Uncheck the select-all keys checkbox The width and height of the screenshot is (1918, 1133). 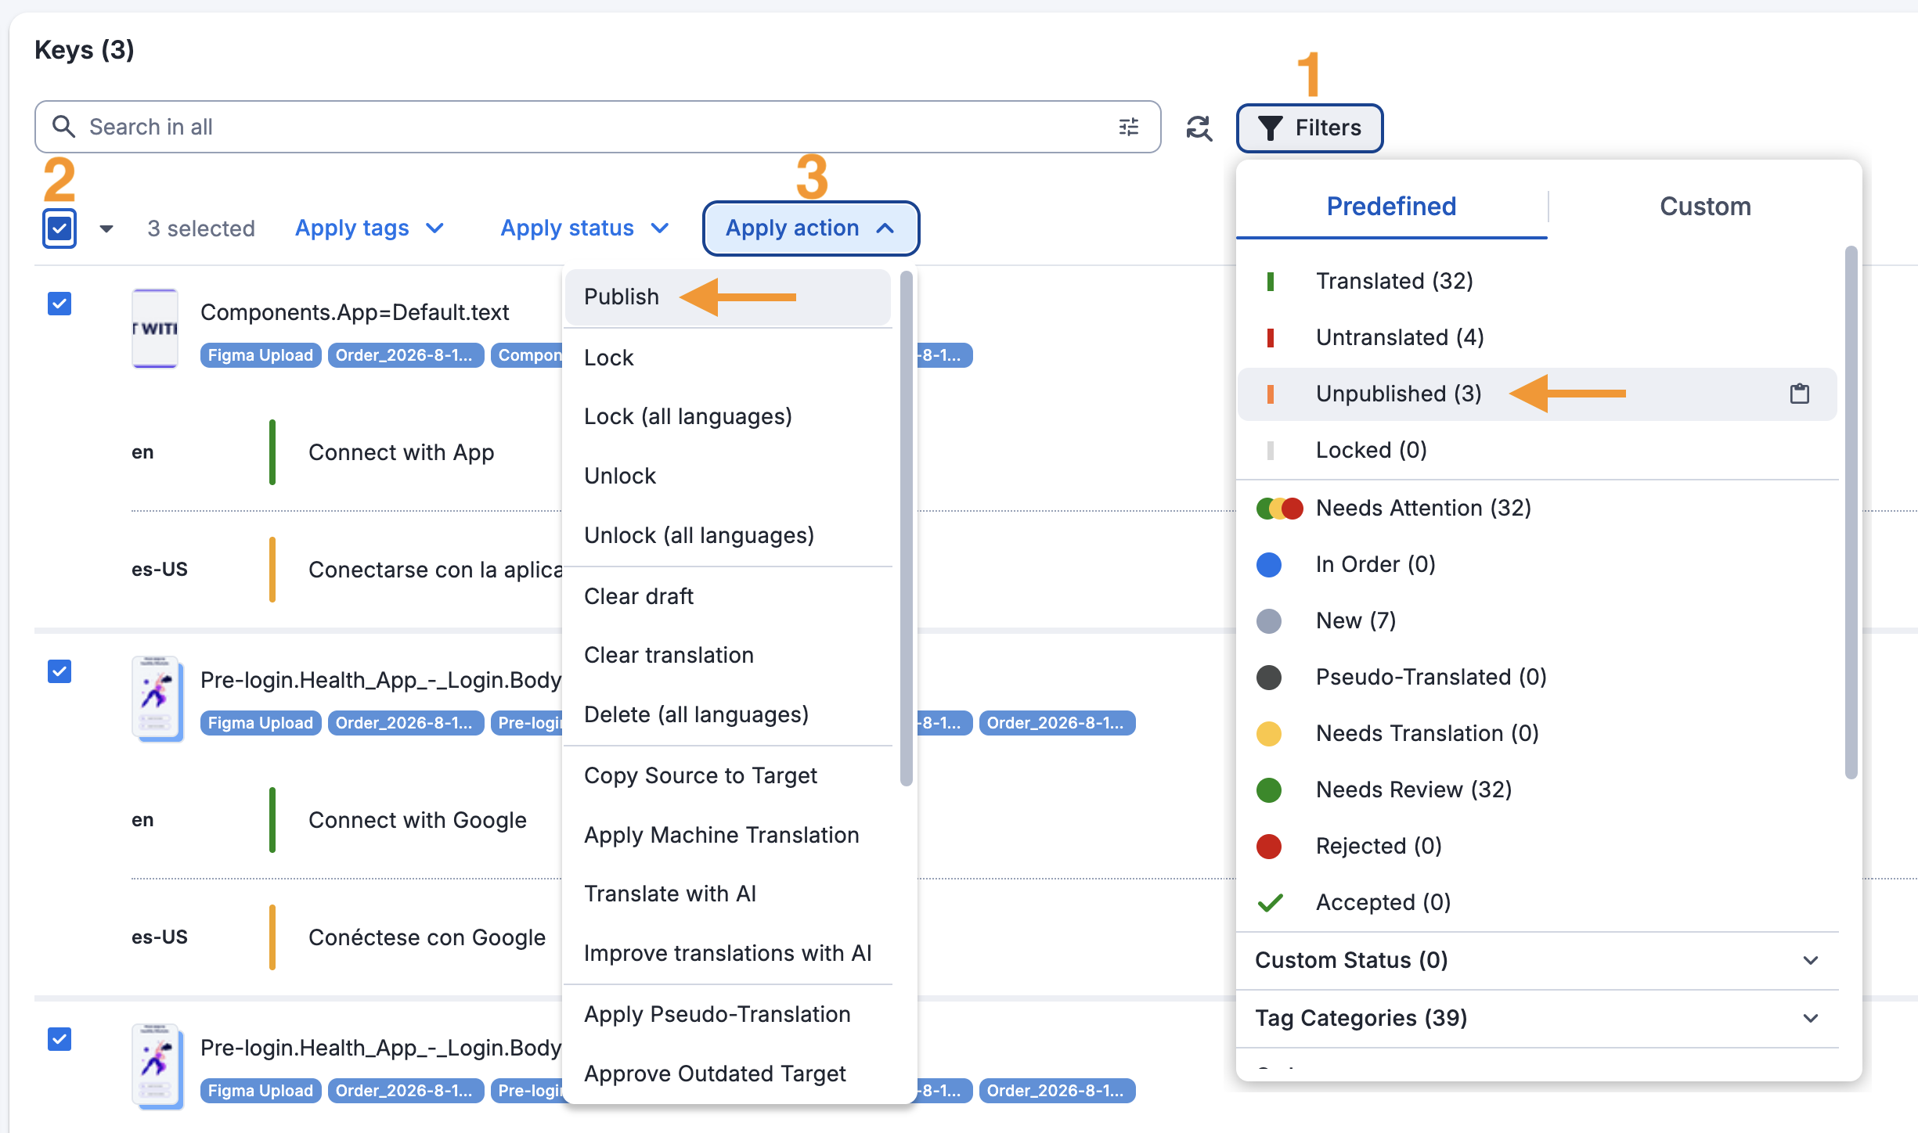tap(59, 228)
